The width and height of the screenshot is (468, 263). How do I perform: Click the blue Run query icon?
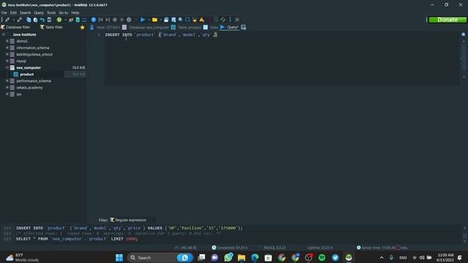point(143,20)
